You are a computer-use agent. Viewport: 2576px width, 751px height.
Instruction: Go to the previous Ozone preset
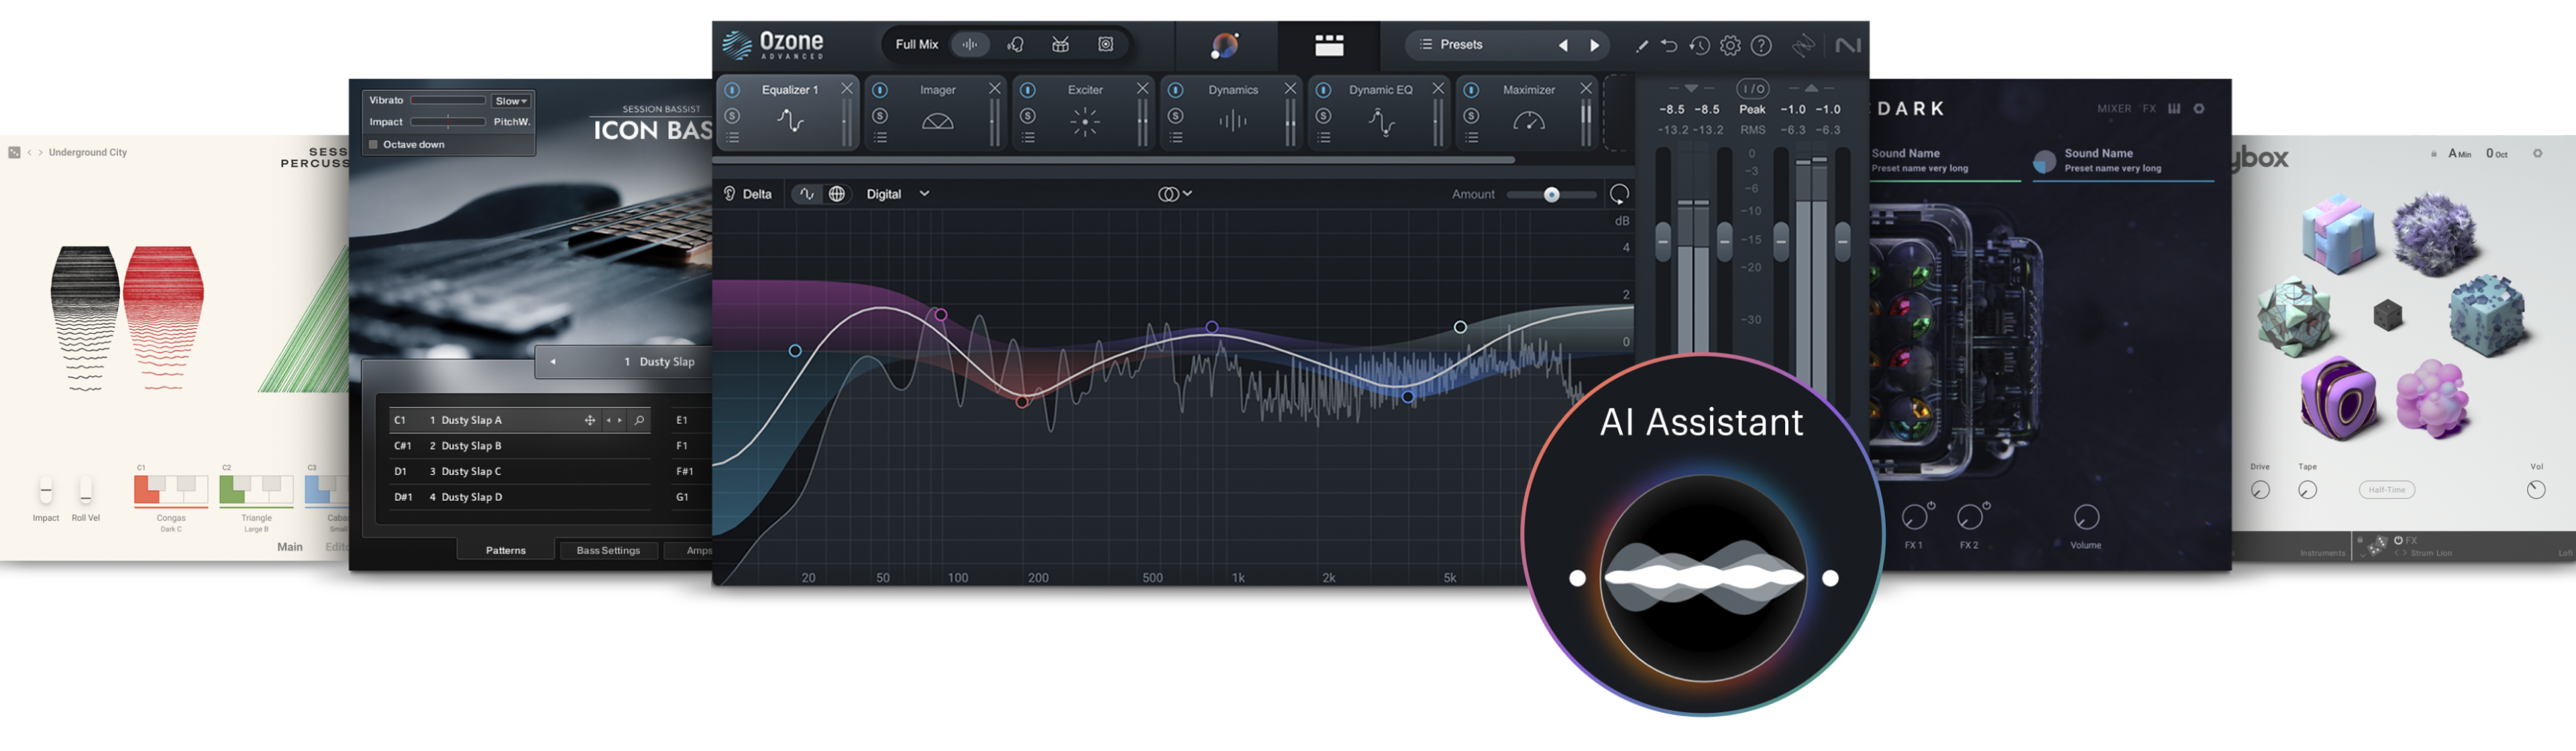click(1563, 45)
